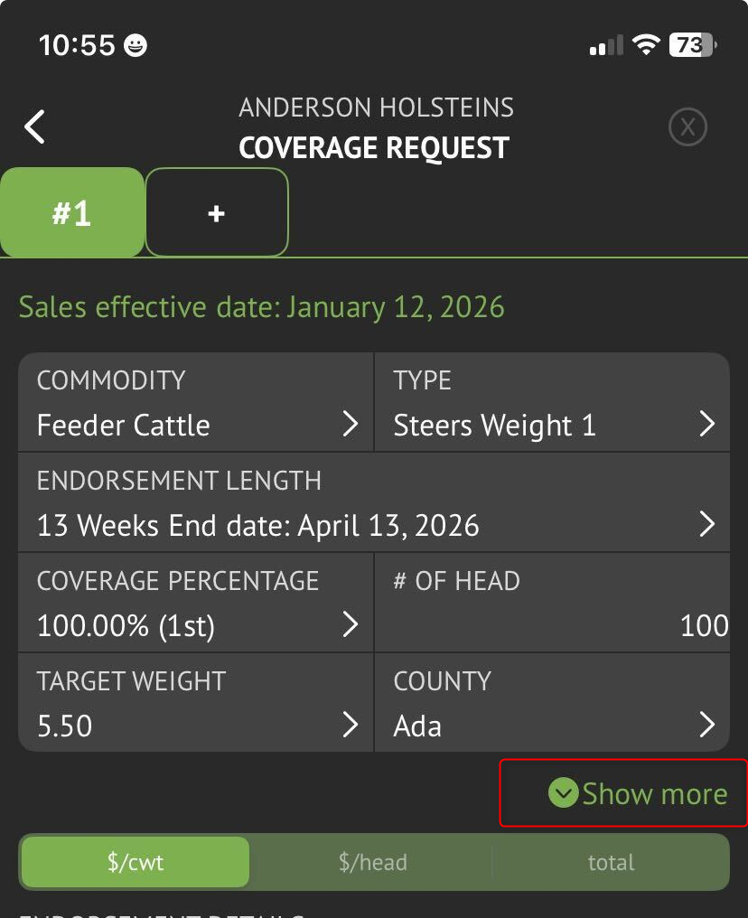Tap the back arrow icon
The height and width of the screenshot is (918, 748).
34,127
